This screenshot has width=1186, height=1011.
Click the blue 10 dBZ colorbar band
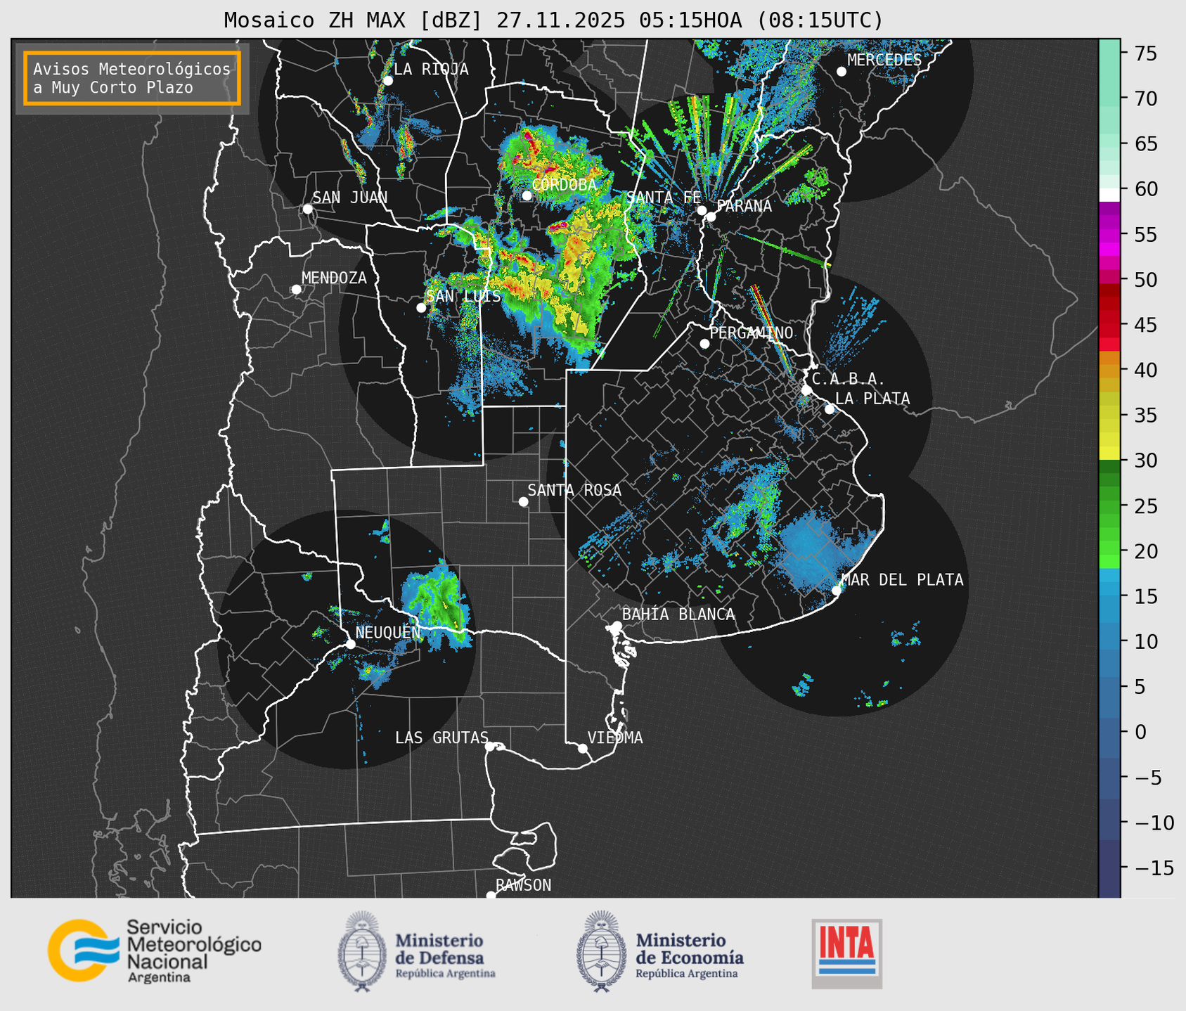click(x=1109, y=641)
